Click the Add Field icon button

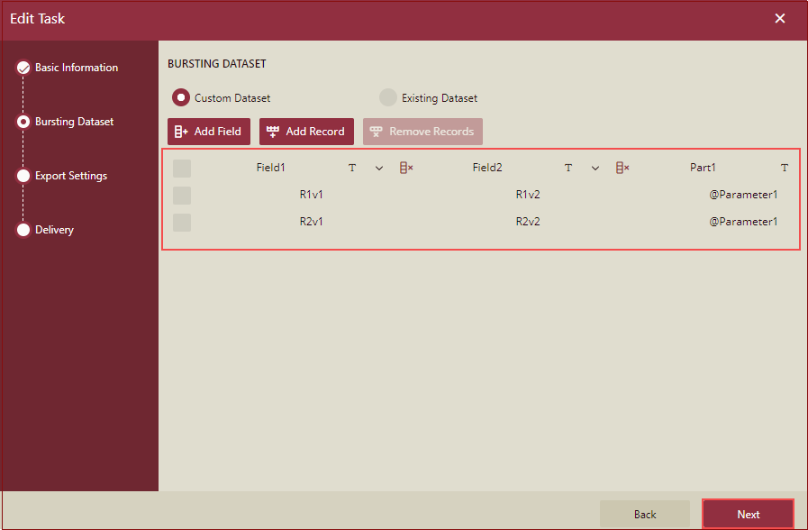click(x=179, y=131)
